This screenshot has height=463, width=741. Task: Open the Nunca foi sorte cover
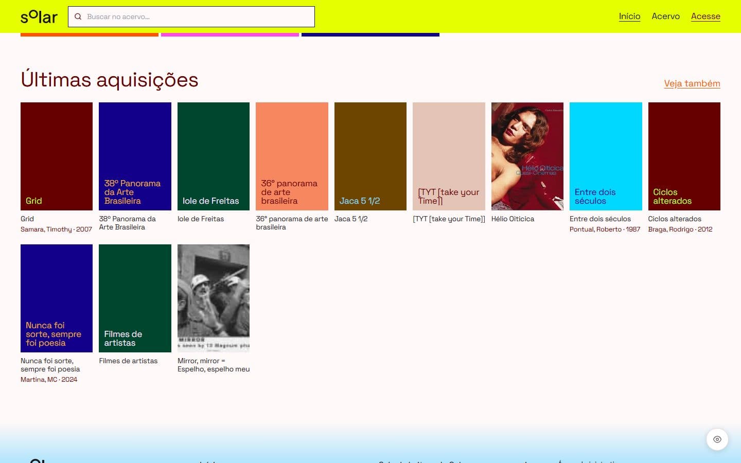coord(57,298)
